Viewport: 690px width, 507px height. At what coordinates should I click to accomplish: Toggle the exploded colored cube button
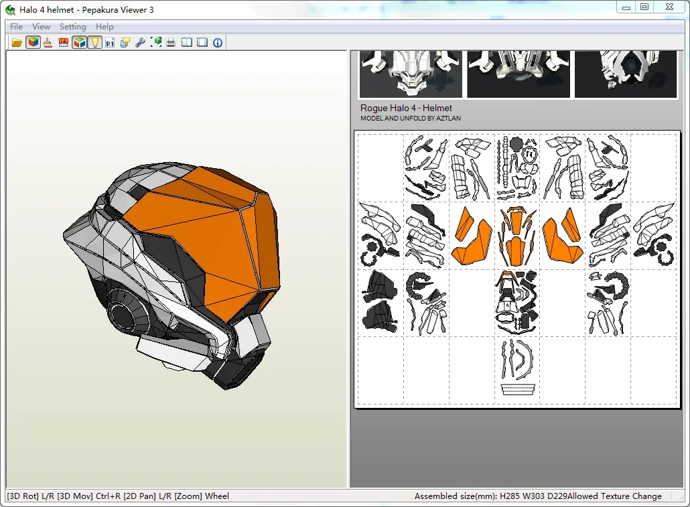click(79, 43)
